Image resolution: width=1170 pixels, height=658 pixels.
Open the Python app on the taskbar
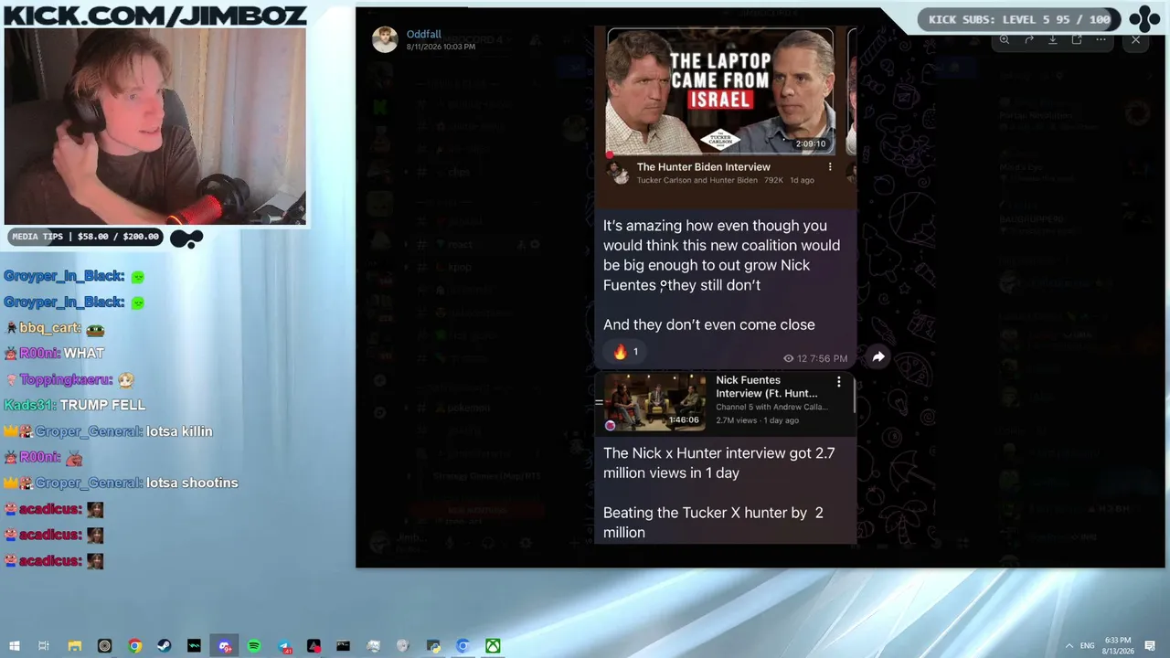point(433,646)
